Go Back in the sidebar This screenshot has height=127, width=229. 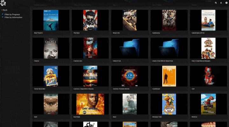(x=4, y=10)
